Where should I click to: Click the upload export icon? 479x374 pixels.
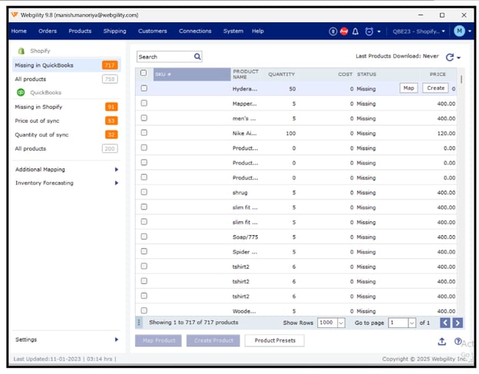click(x=442, y=341)
